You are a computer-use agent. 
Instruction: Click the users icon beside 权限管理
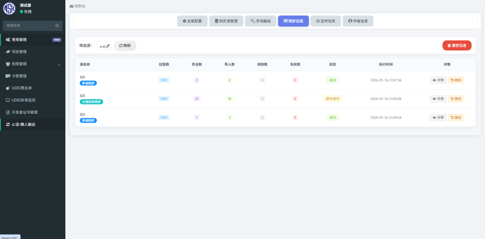coord(8,64)
